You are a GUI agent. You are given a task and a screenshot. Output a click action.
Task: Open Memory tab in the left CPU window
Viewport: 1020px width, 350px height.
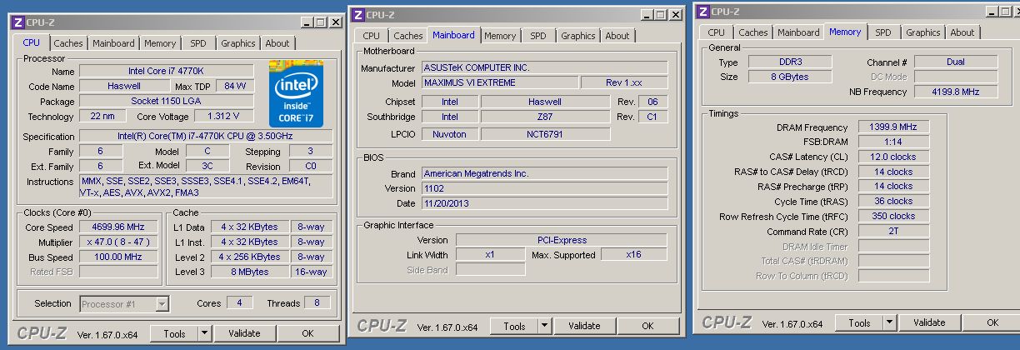click(160, 43)
